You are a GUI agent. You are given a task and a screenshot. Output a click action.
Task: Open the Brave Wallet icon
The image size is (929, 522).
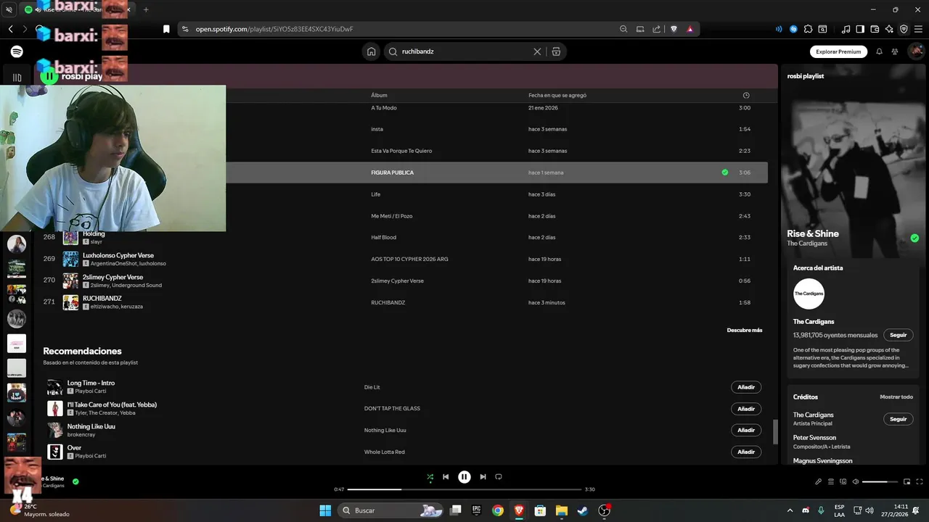875,29
